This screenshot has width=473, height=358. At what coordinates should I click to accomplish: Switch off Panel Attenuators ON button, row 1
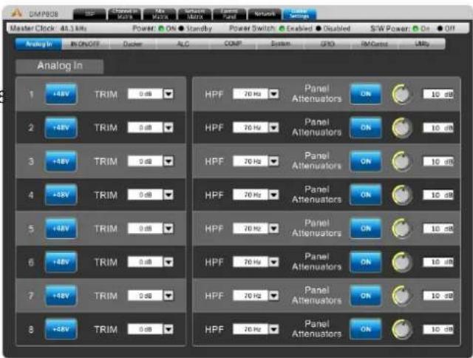(365, 94)
